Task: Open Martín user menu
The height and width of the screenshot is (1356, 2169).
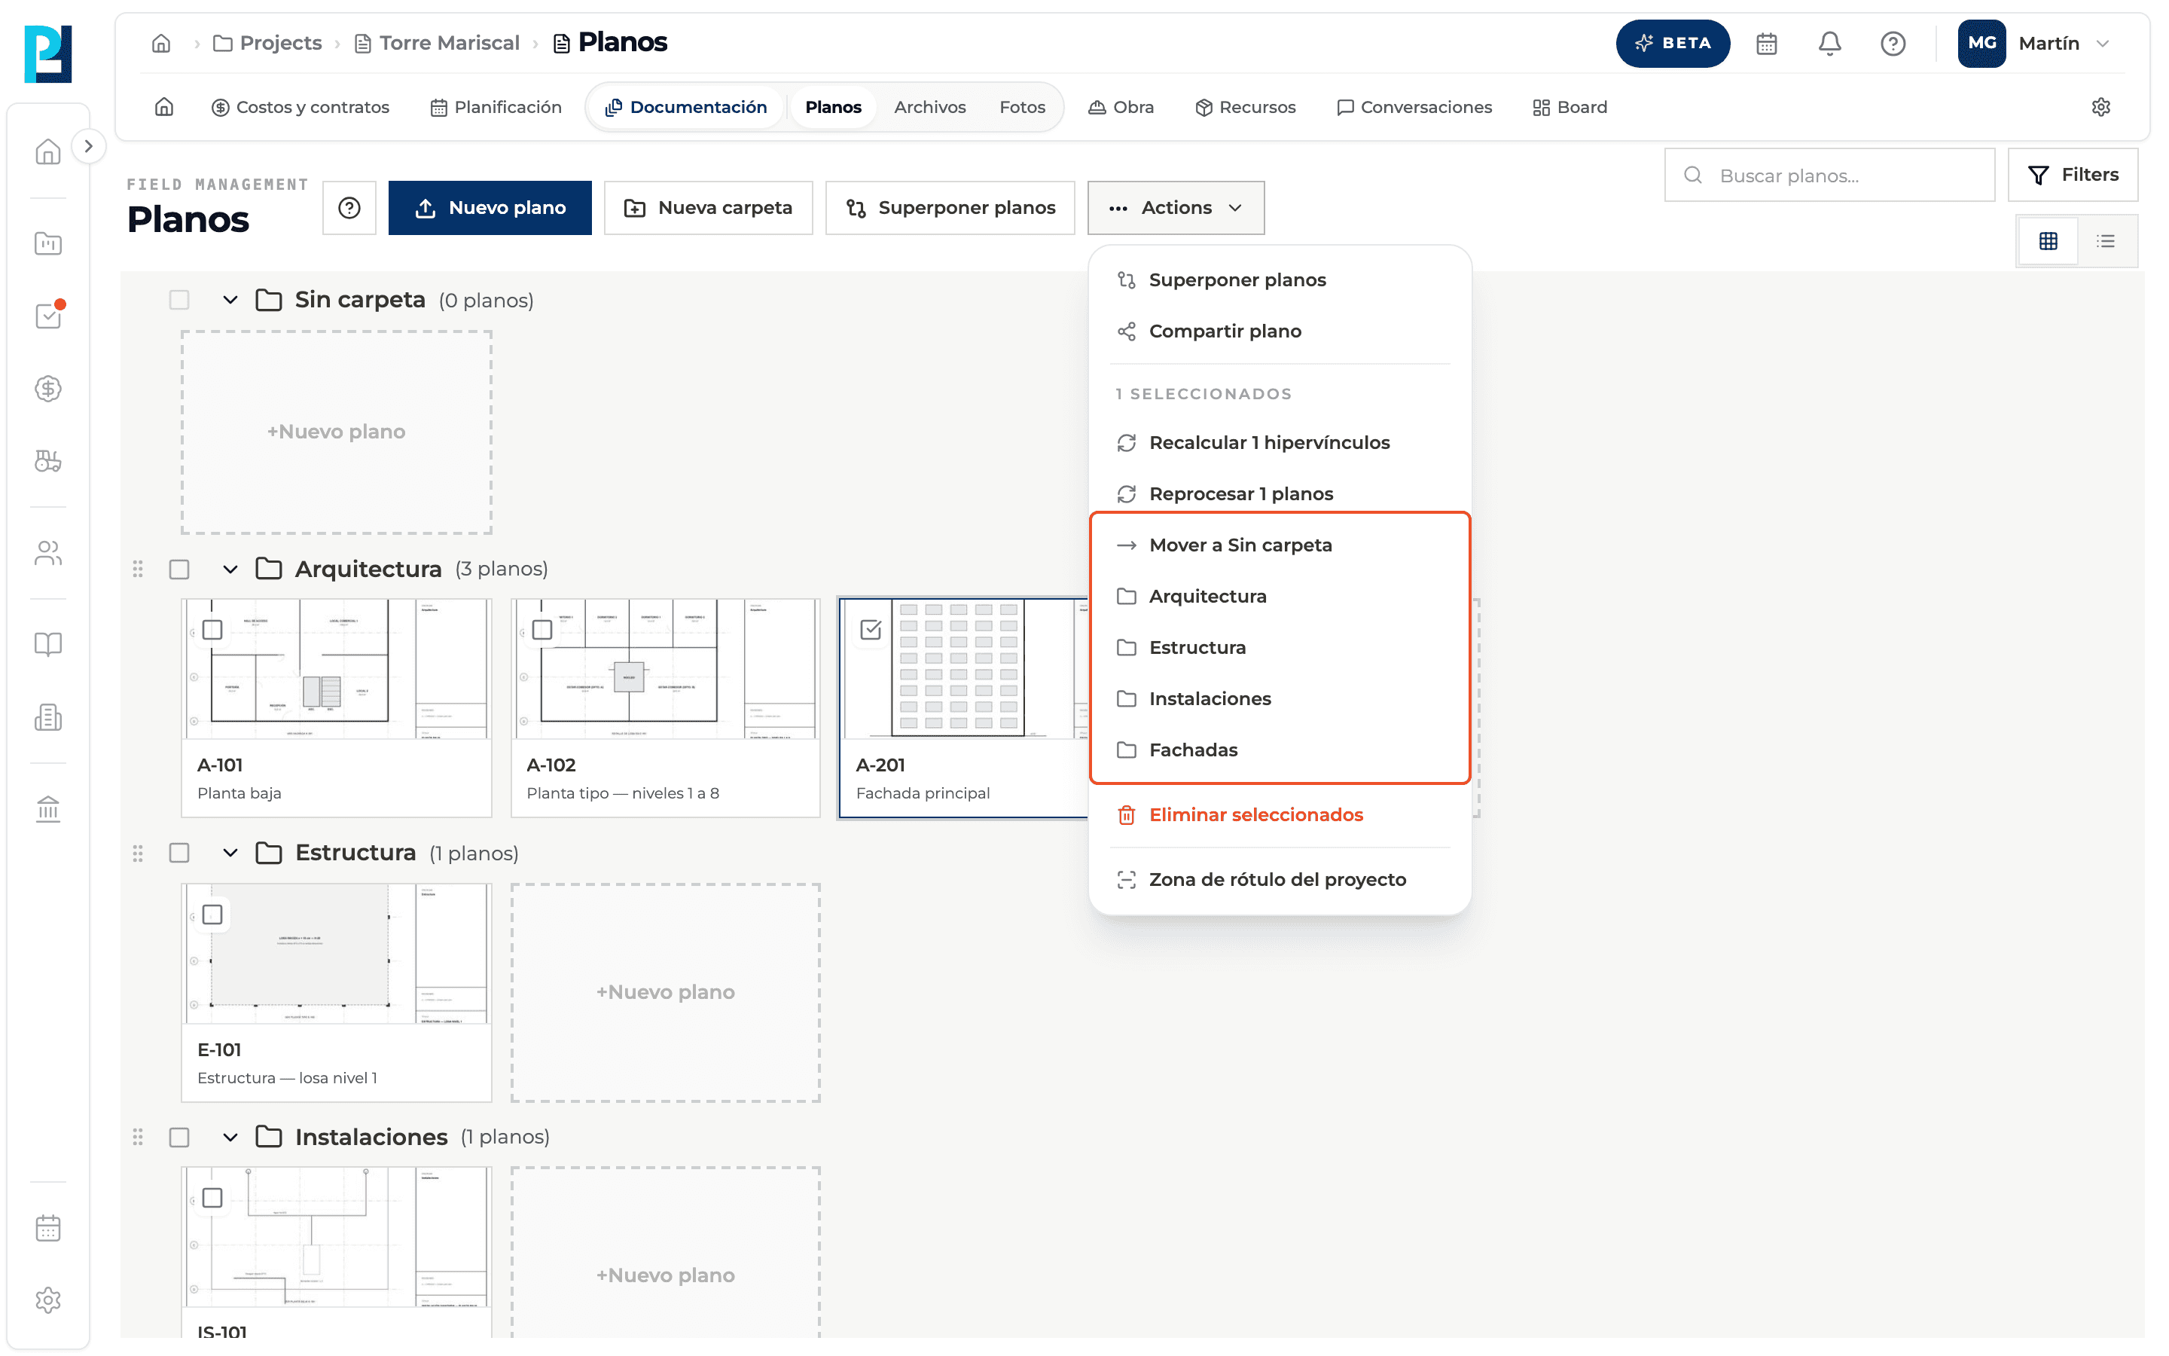Action: point(2036,43)
